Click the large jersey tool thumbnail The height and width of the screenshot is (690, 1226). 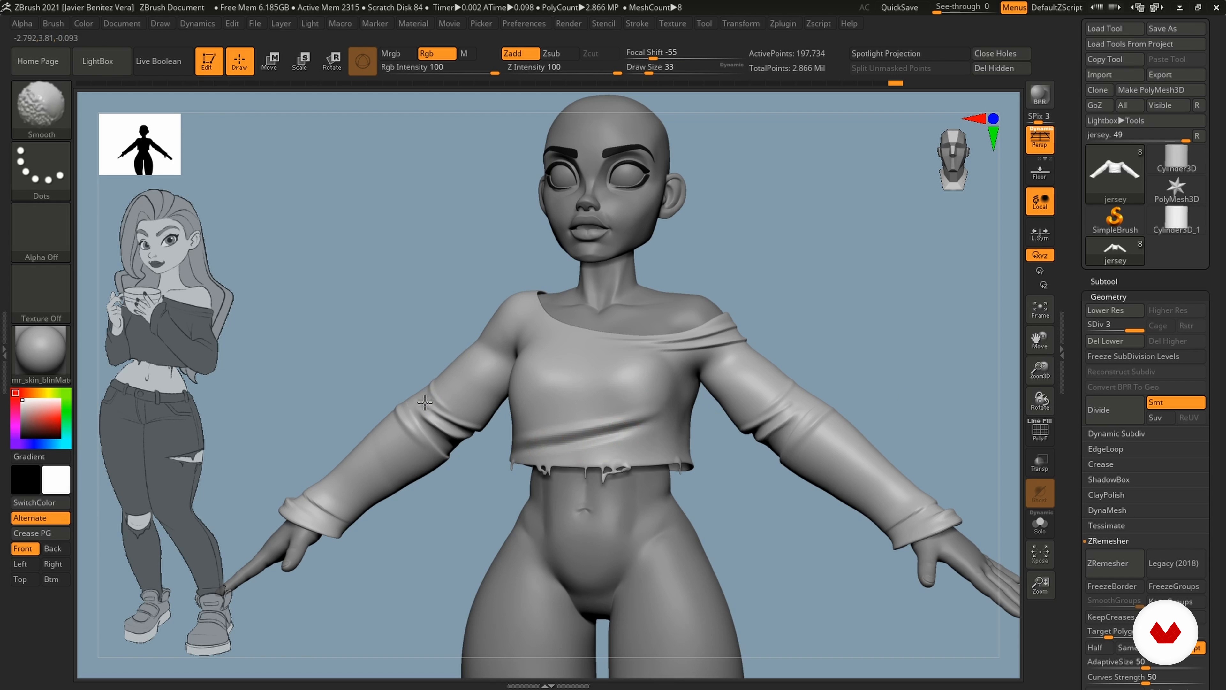[1115, 175]
